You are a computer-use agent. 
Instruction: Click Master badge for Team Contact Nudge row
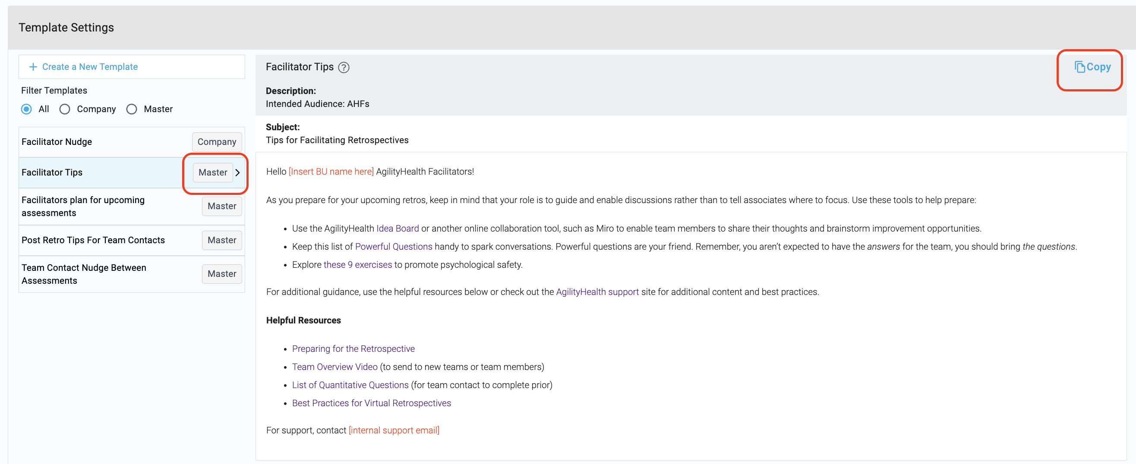pos(222,274)
